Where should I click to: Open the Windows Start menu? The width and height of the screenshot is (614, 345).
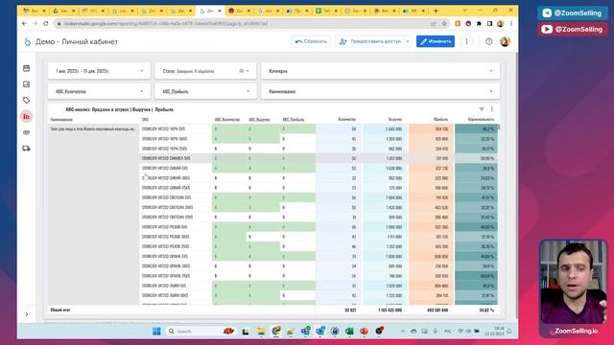coord(156,332)
